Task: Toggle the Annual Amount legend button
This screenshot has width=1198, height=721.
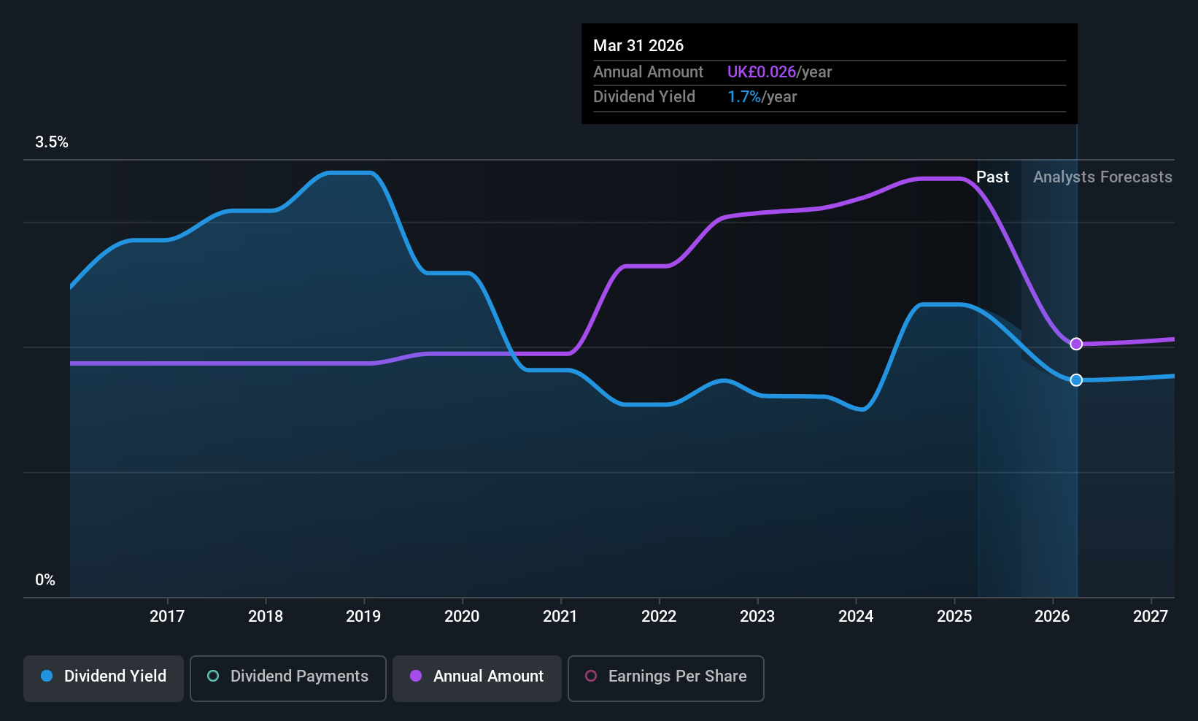Action: [x=477, y=678]
